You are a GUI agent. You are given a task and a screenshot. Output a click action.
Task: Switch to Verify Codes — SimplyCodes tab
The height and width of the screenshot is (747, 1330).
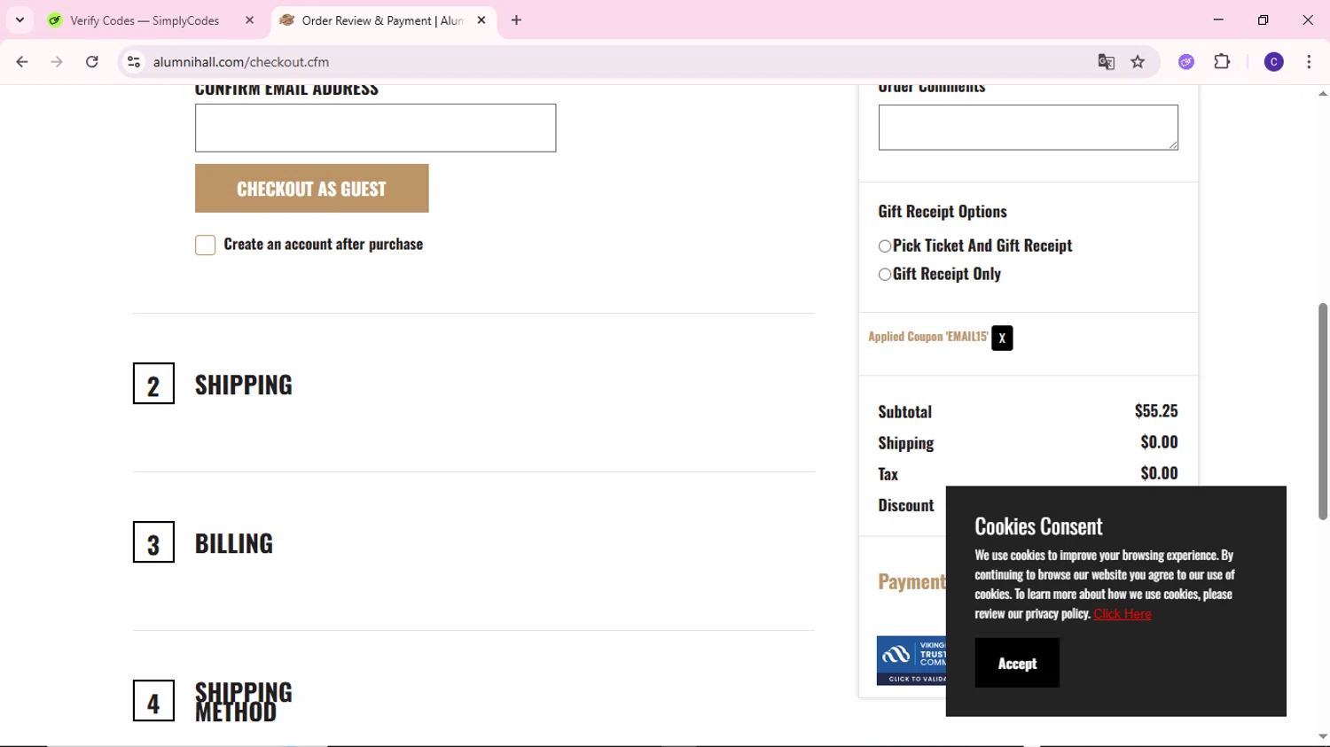tap(145, 20)
